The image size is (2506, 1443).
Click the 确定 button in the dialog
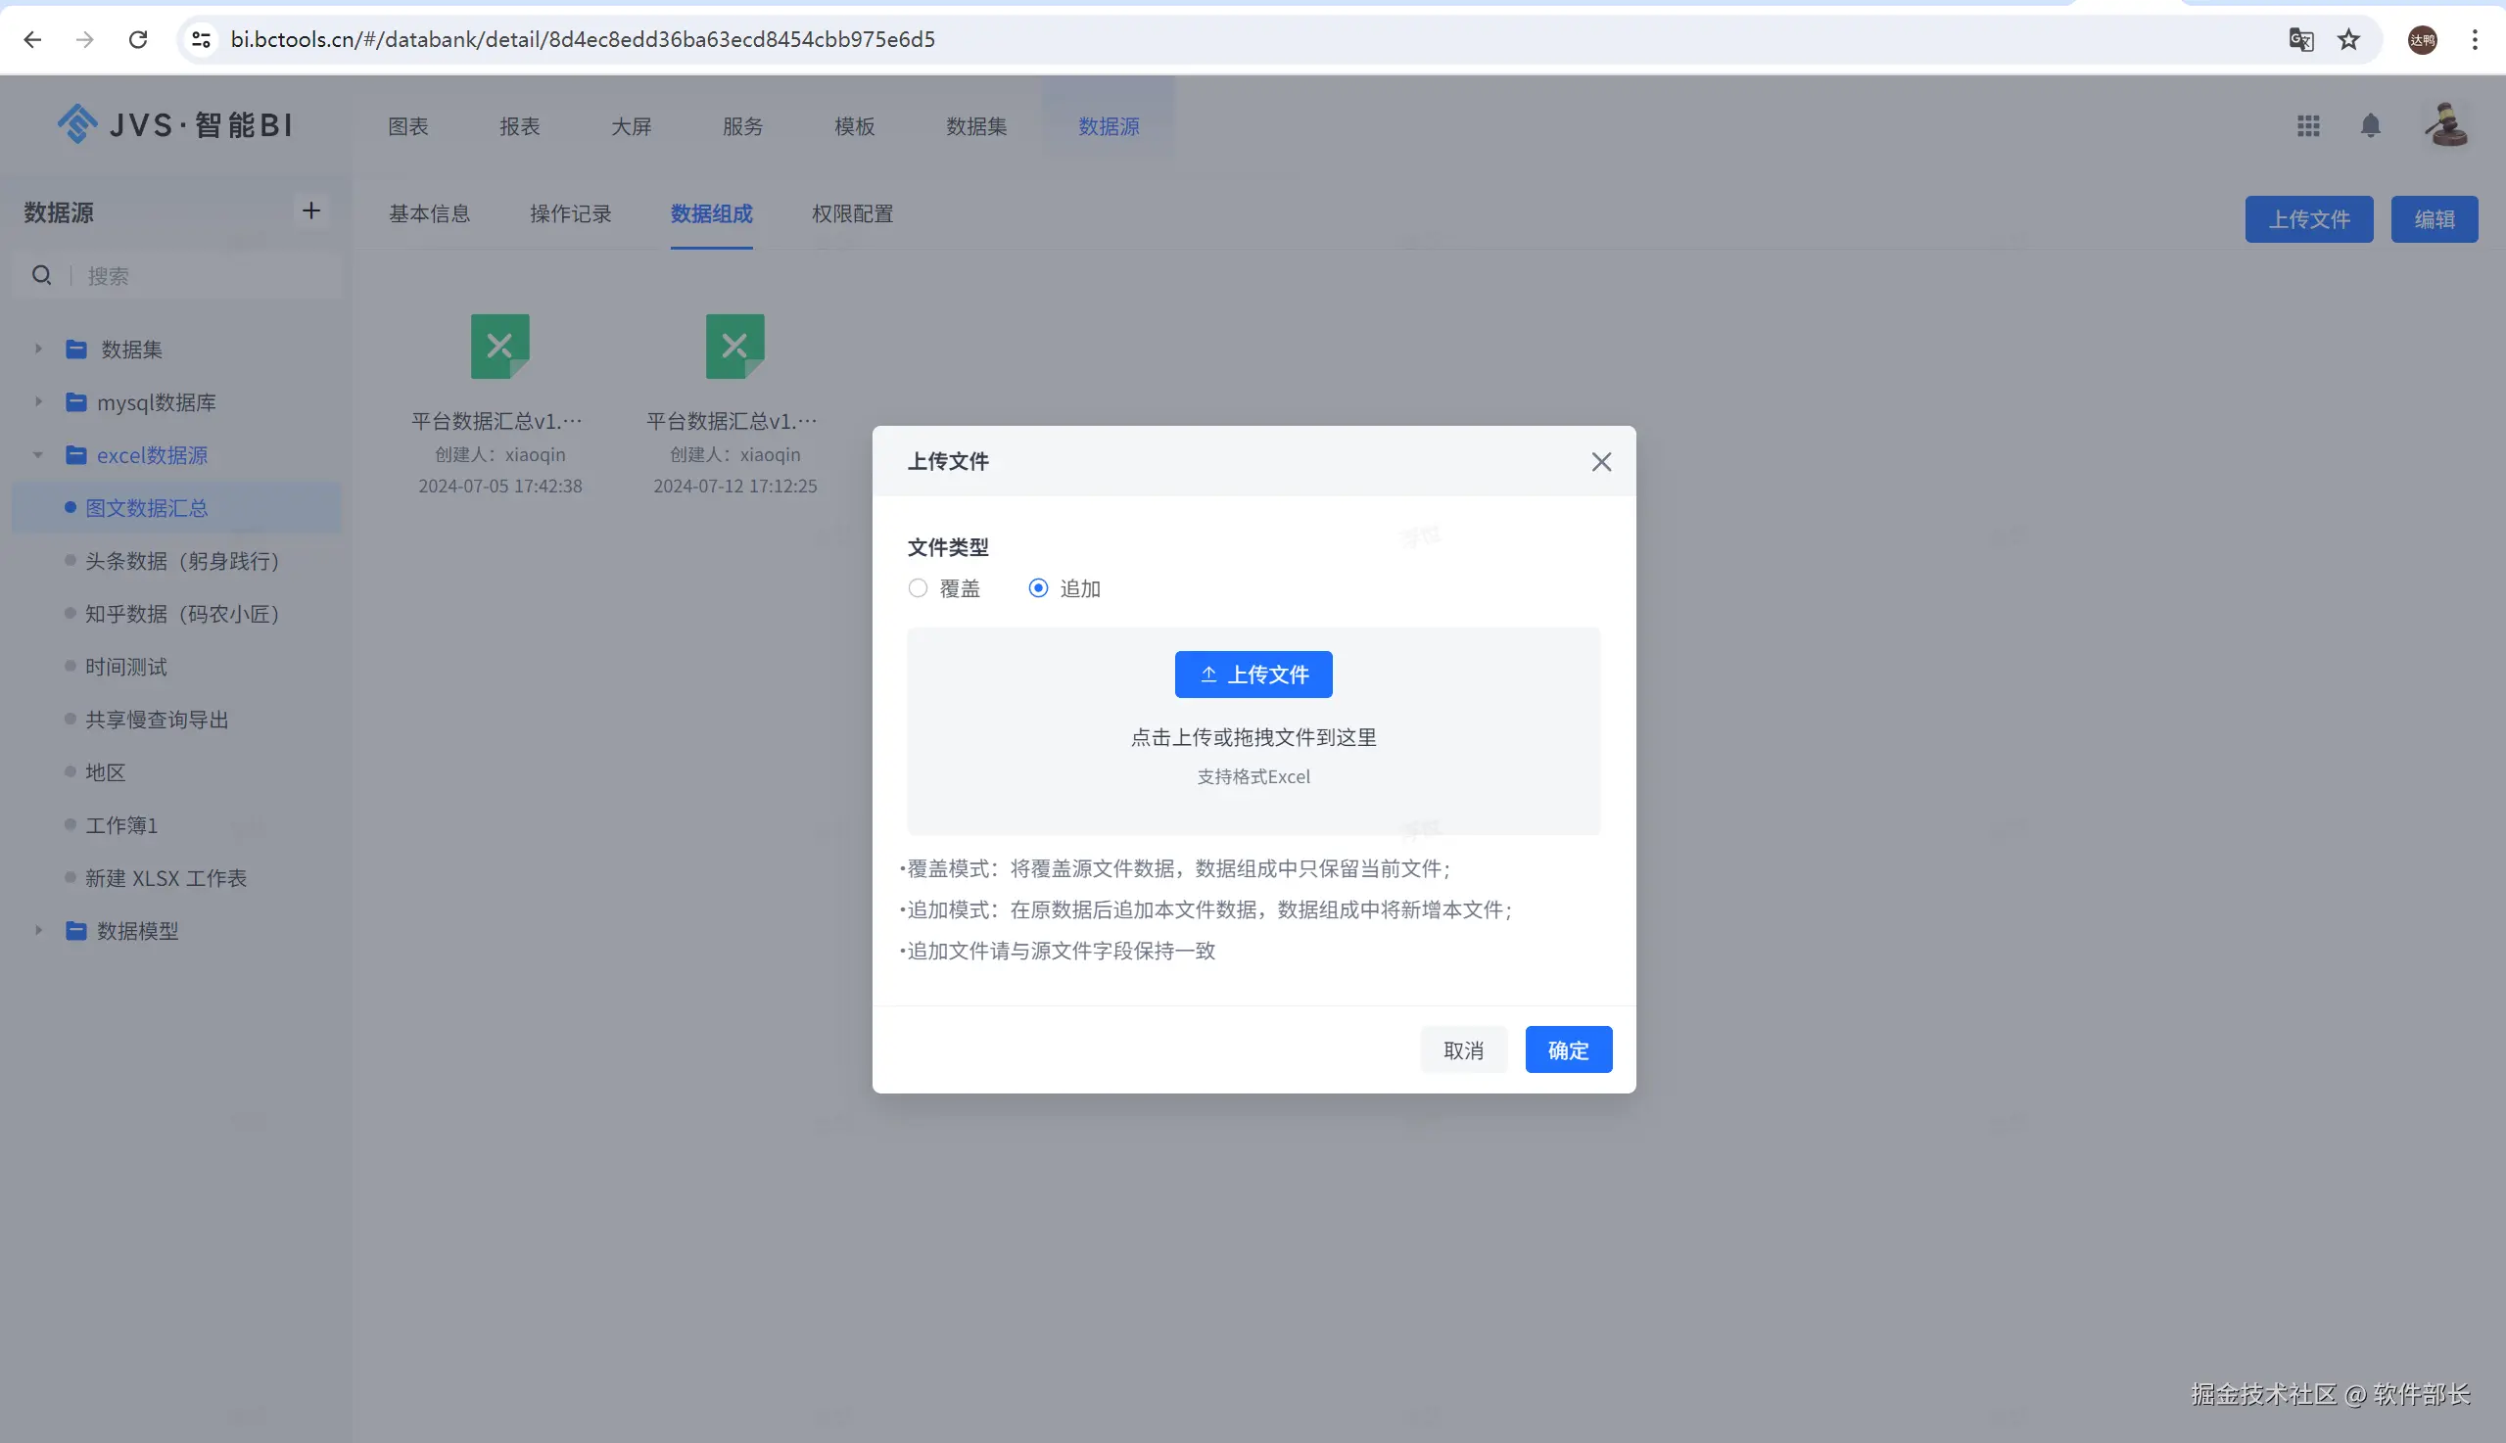click(1567, 1049)
